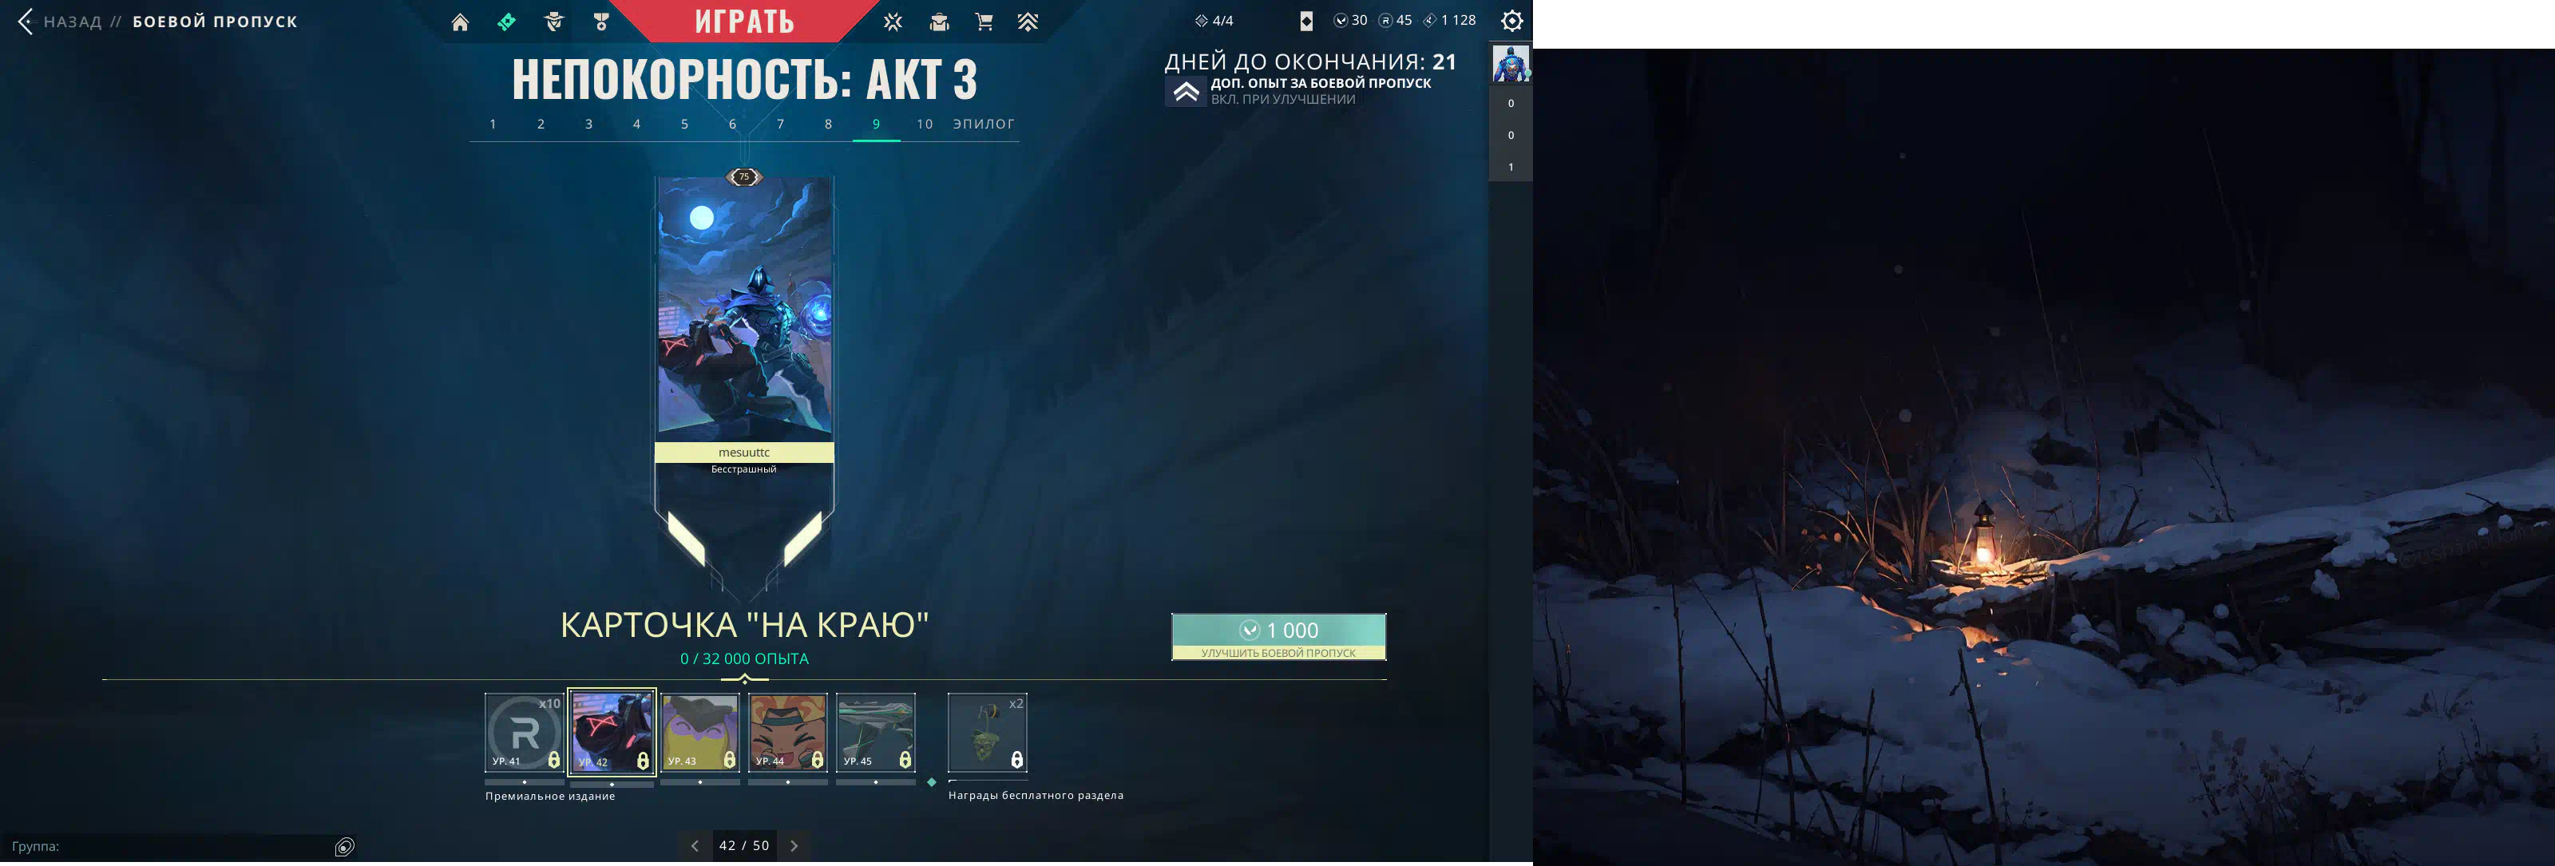Click progress bar under level 41 reward
2555x866 pixels.
[x=524, y=781]
